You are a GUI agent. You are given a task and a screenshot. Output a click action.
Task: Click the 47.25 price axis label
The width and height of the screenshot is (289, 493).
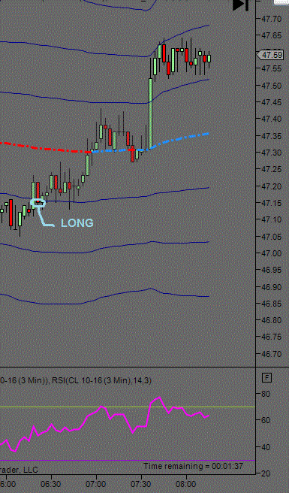[x=271, y=170]
